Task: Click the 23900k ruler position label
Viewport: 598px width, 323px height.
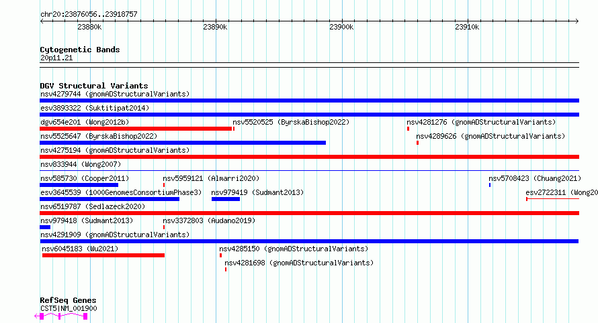Action: click(341, 27)
